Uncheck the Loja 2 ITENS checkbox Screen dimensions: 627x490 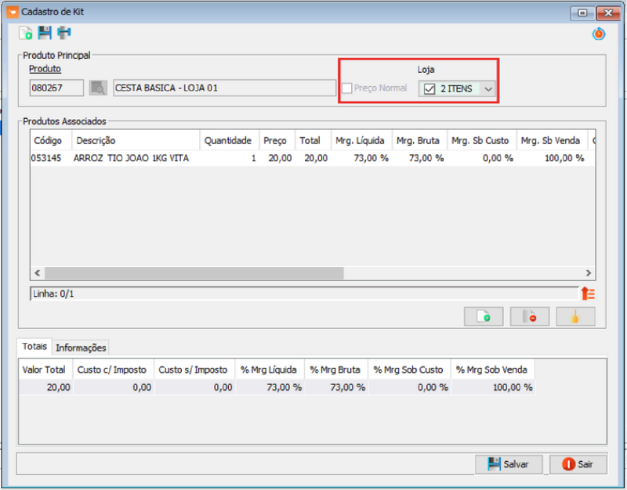[x=429, y=89]
